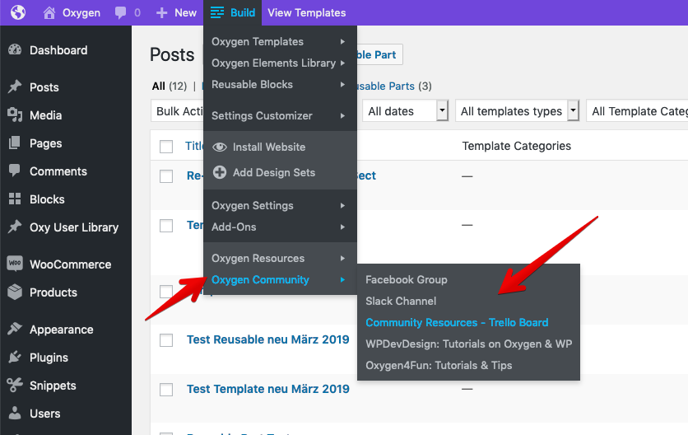Expand Oxygen Elements Library submenu arrow

click(x=342, y=63)
